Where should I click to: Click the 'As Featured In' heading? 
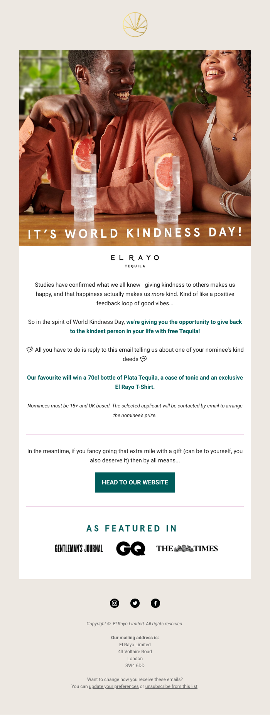tap(132, 529)
